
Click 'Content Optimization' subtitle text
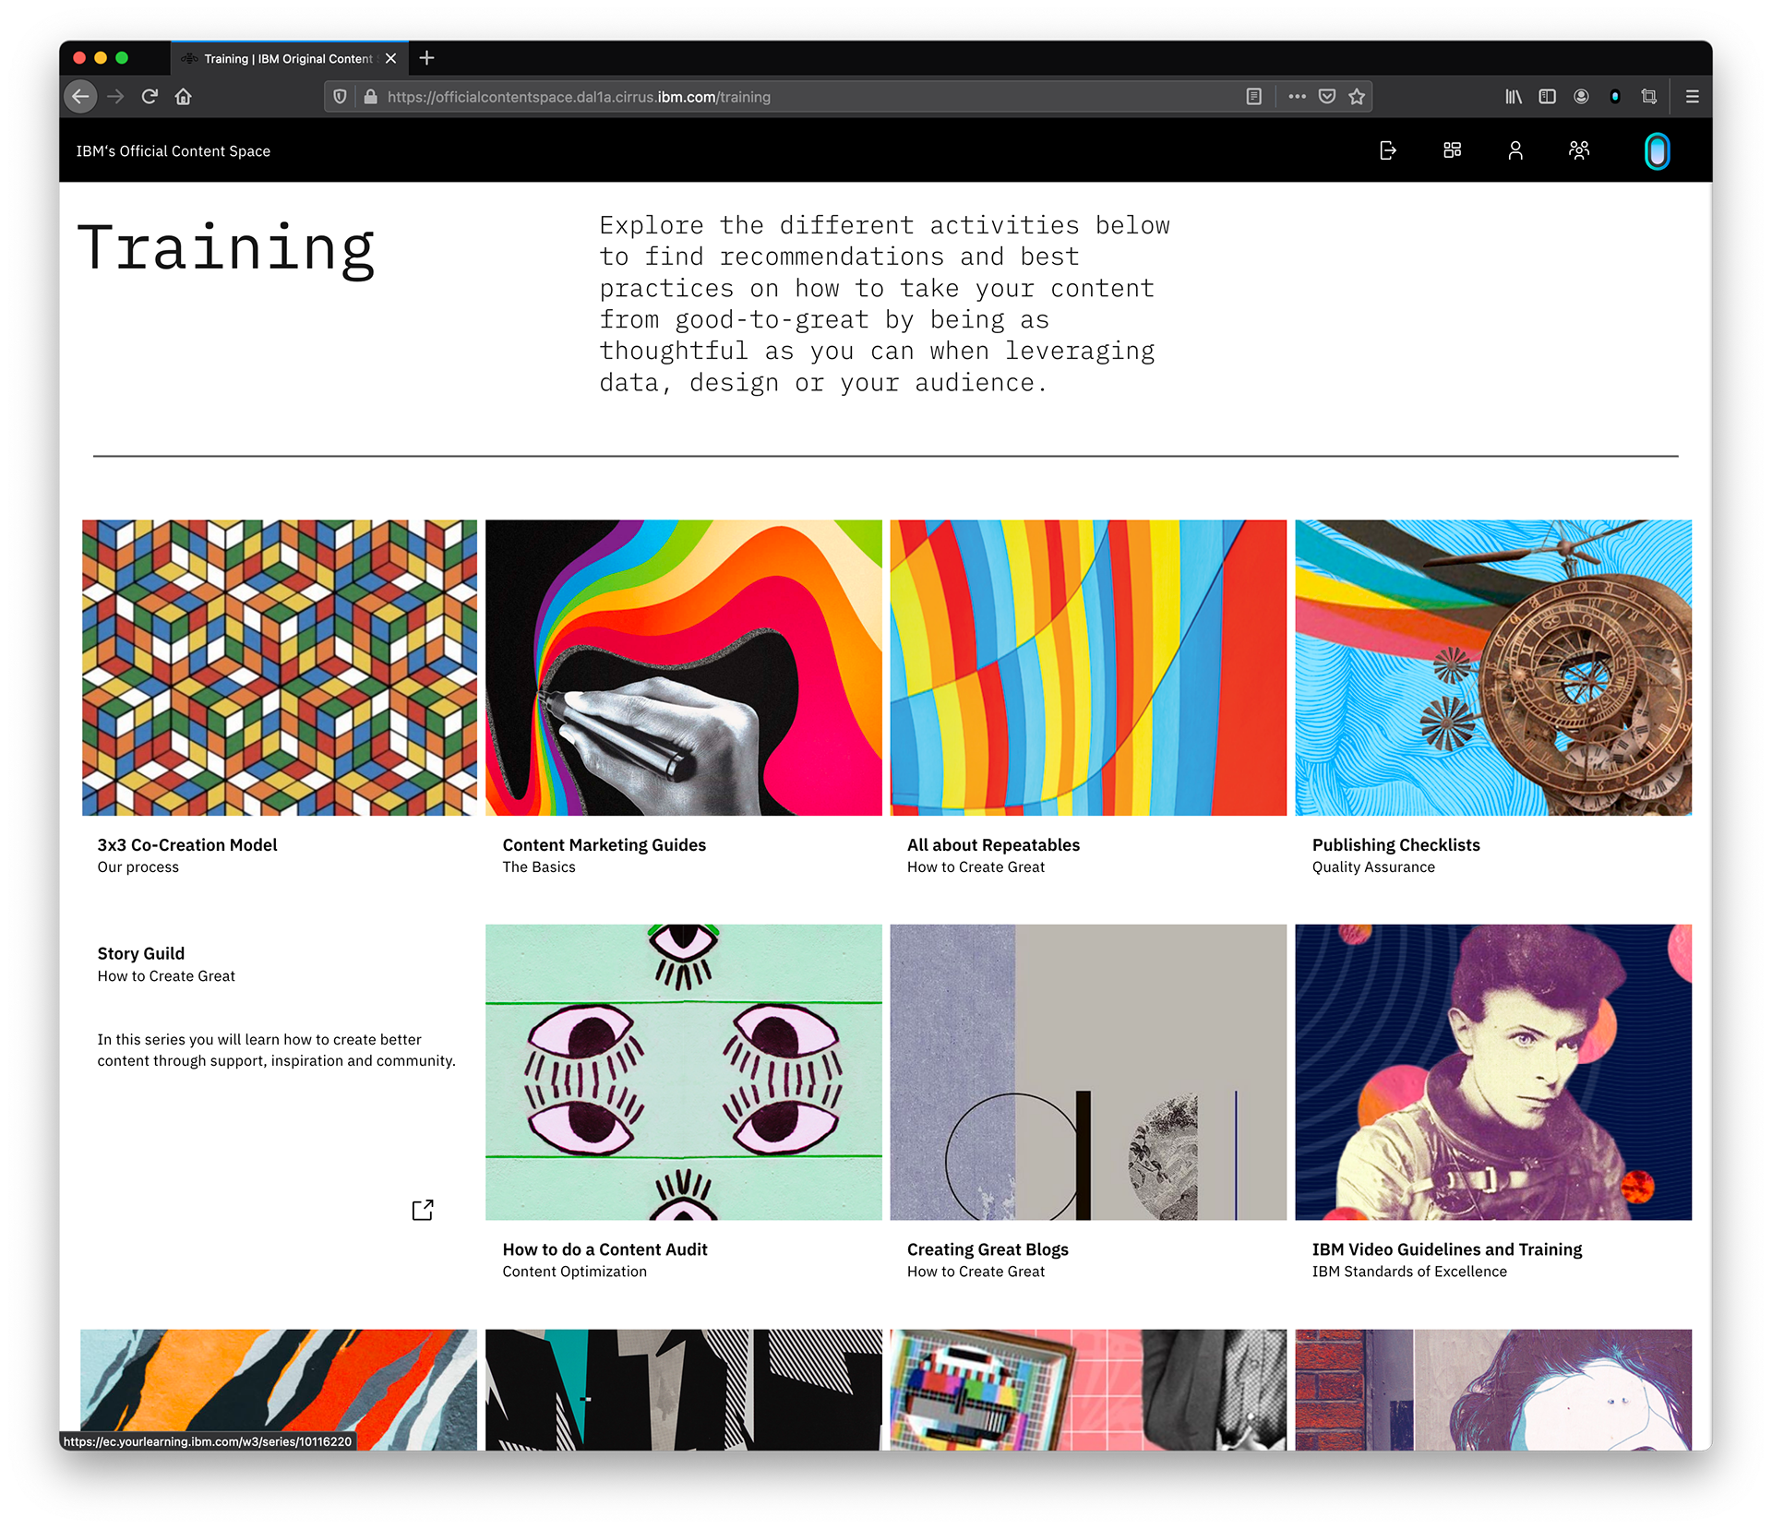[574, 1272]
